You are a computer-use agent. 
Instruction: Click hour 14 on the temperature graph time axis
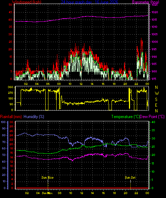click(92, 193)
